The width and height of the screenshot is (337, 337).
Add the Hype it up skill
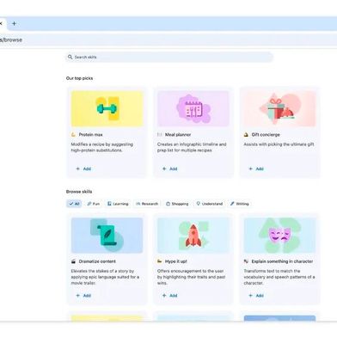[x=169, y=296]
